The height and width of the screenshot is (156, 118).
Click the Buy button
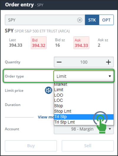31,146
